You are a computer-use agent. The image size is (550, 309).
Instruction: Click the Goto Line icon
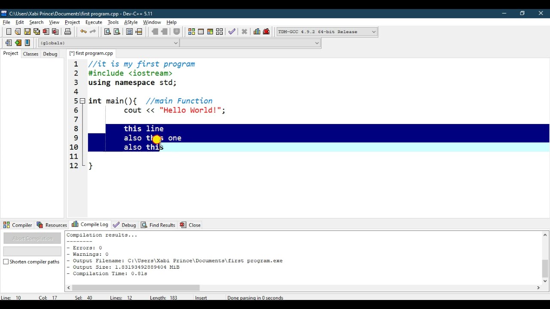[139, 31]
